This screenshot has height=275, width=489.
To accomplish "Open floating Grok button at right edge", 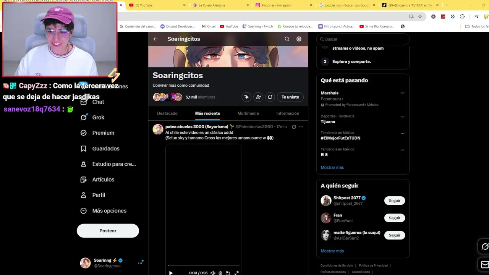I will point(484,247).
